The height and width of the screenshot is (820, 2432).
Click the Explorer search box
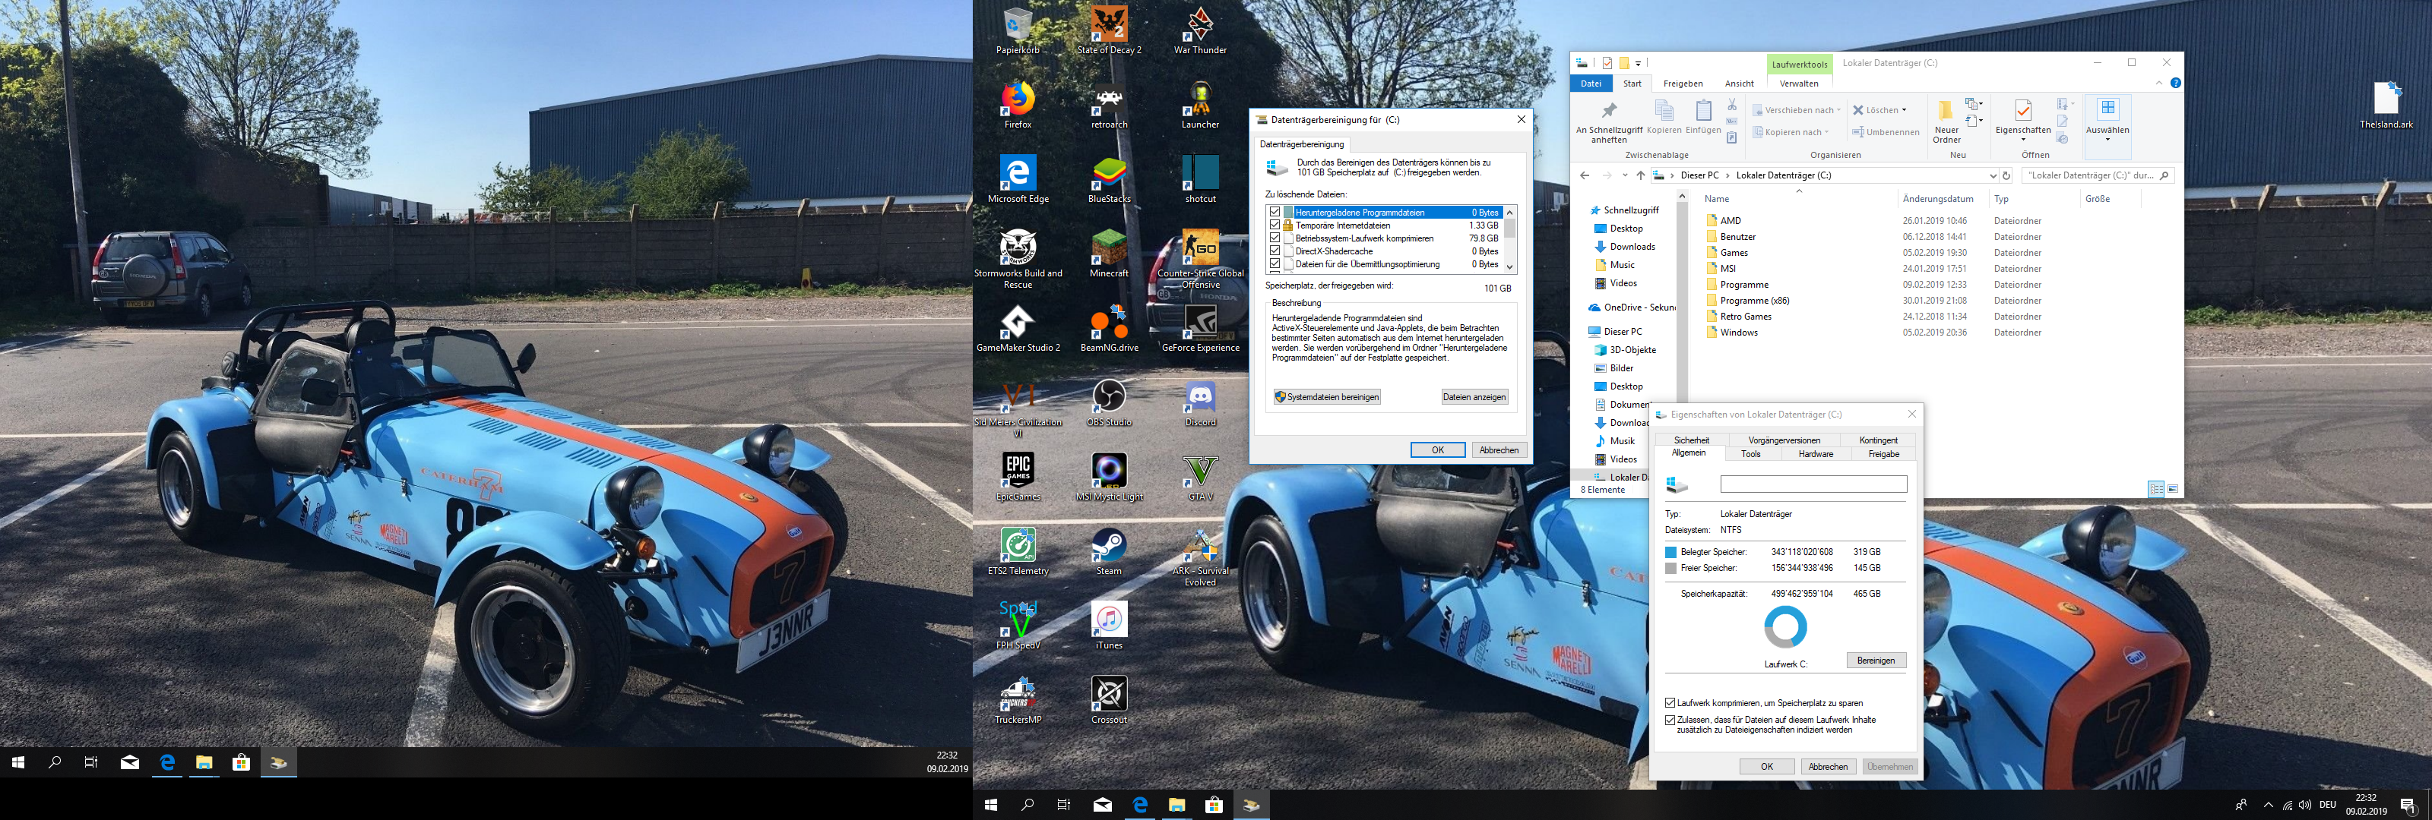[2098, 175]
